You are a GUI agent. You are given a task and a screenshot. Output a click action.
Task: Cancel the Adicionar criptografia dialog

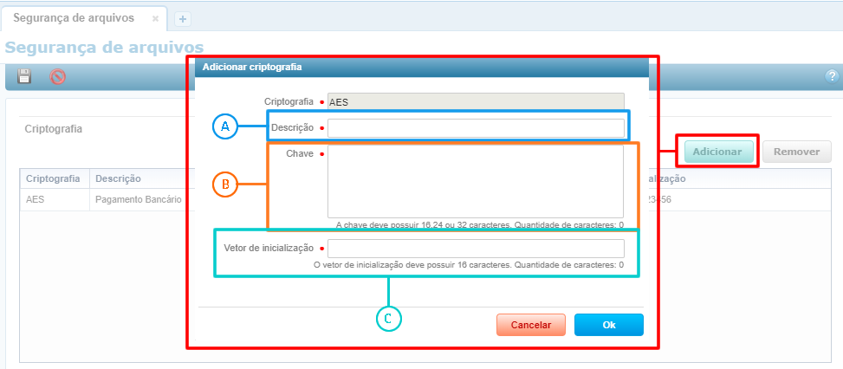pos(531,325)
